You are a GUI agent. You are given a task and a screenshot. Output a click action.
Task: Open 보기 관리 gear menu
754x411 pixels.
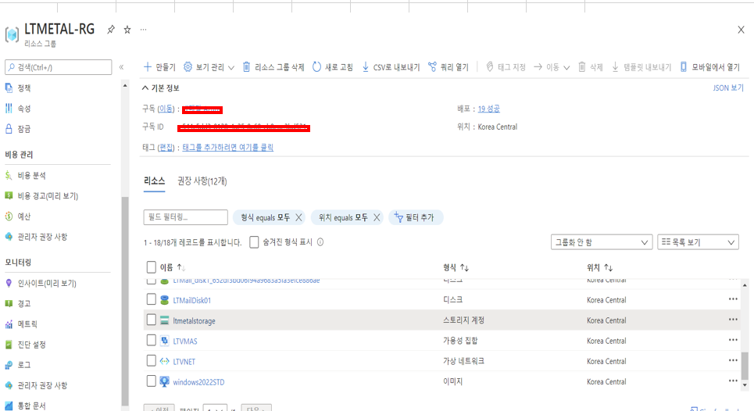(x=209, y=67)
